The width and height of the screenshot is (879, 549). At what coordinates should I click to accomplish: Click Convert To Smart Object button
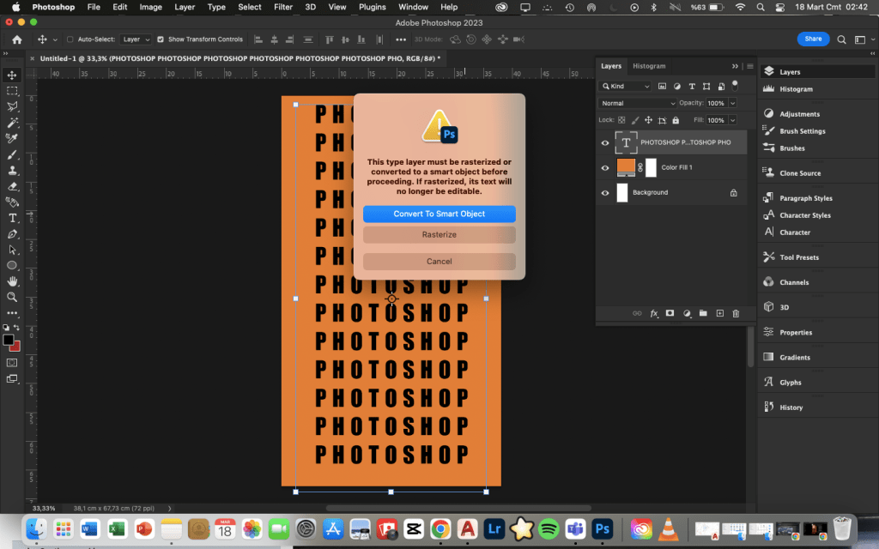pyautogui.click(x=439, y=214)
